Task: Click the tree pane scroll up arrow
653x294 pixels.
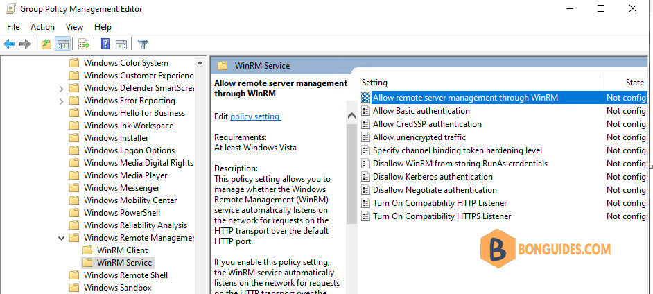Action: tap(200, 63)
